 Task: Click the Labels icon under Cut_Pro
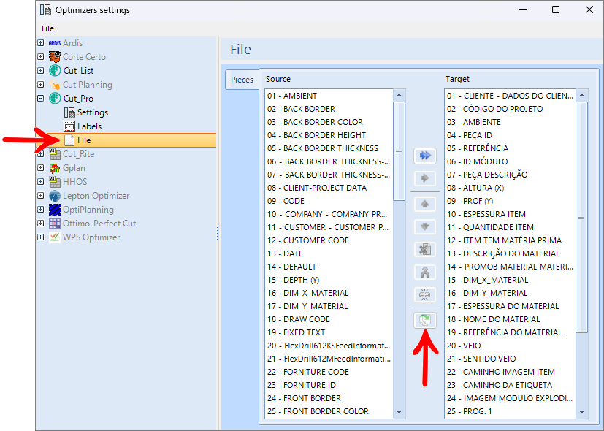tap(69, 126)
